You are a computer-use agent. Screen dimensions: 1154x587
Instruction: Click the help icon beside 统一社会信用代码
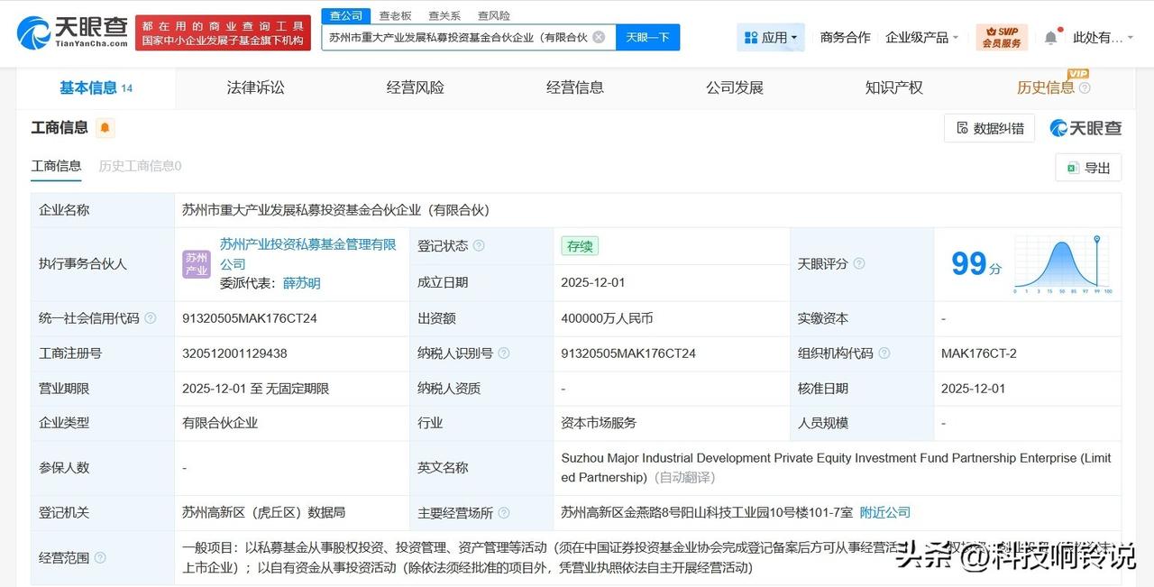150,318
